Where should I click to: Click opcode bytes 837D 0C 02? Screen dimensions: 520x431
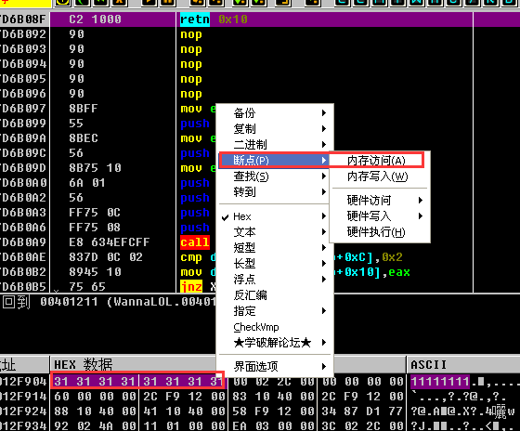(106, 257)
